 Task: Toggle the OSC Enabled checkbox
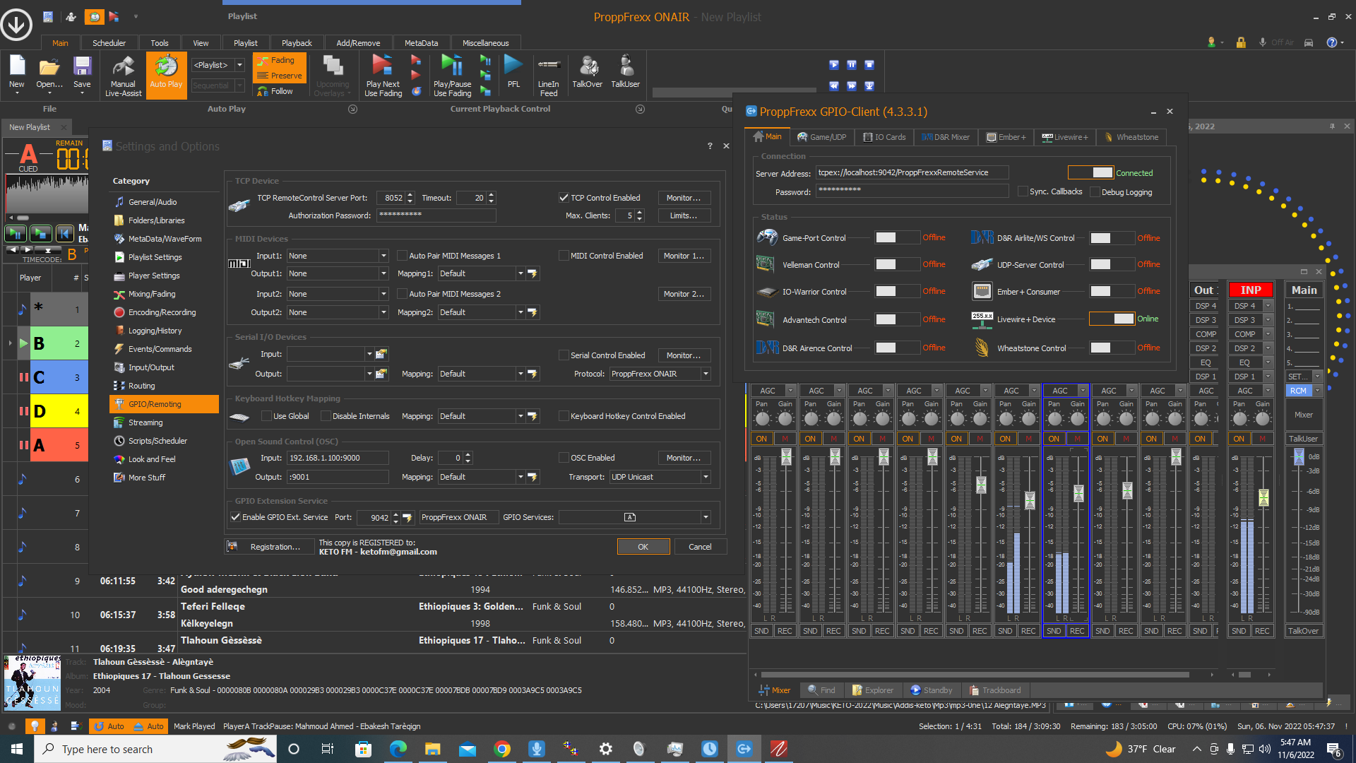(564, 458)
